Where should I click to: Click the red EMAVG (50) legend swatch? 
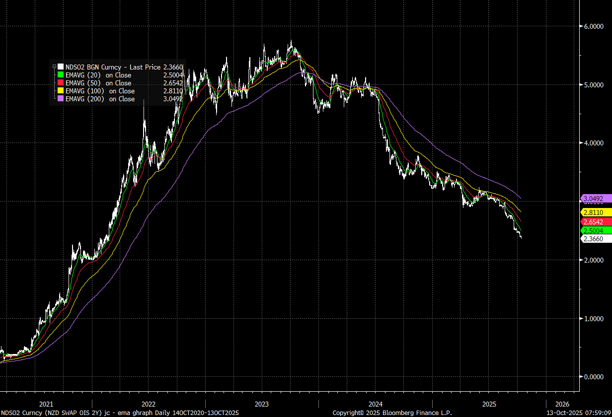[61, 83]
